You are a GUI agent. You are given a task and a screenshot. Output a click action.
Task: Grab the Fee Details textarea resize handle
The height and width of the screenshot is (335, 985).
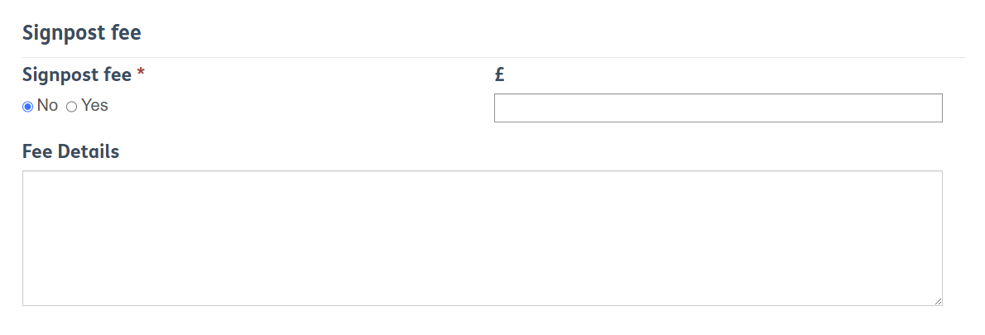click(x=938, y=301)
